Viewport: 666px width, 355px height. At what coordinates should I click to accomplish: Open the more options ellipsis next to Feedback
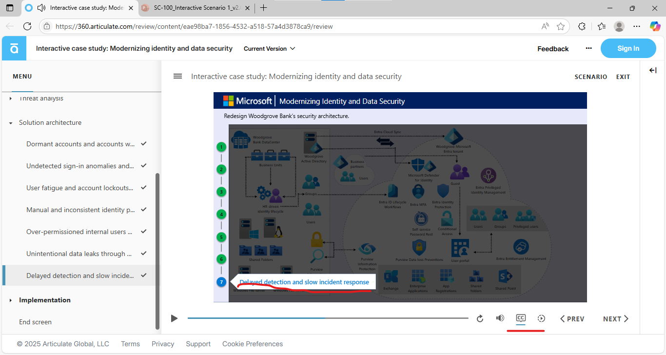click(x=588, y=48)
